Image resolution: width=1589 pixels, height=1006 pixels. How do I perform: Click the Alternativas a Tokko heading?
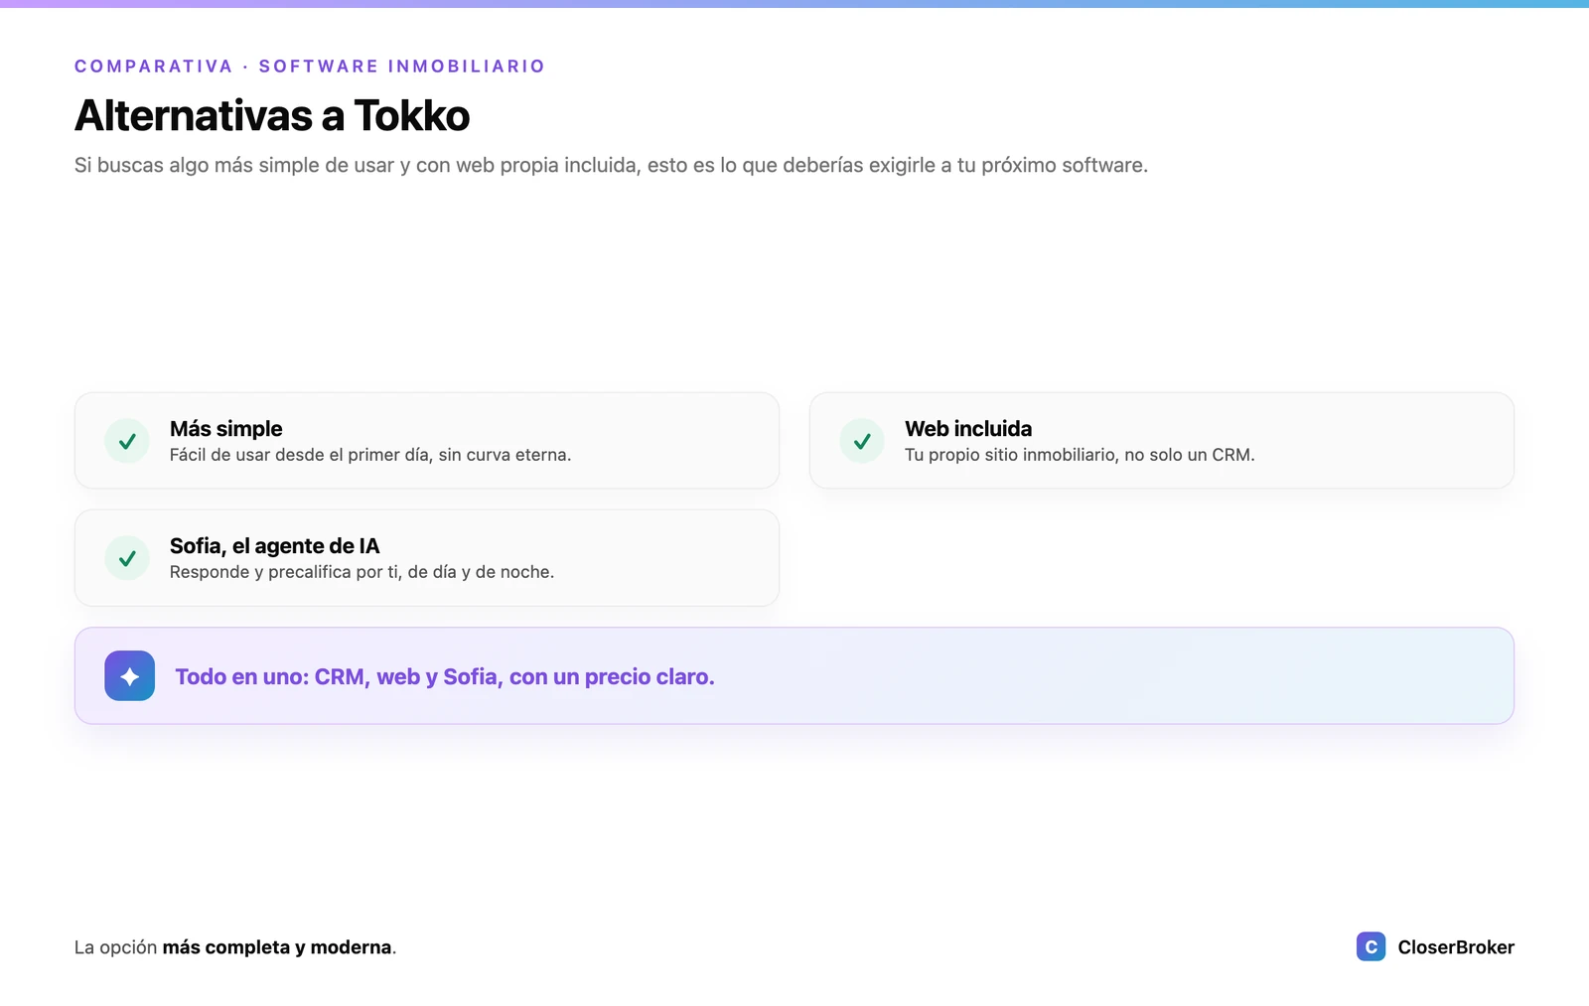click(272, 115)
